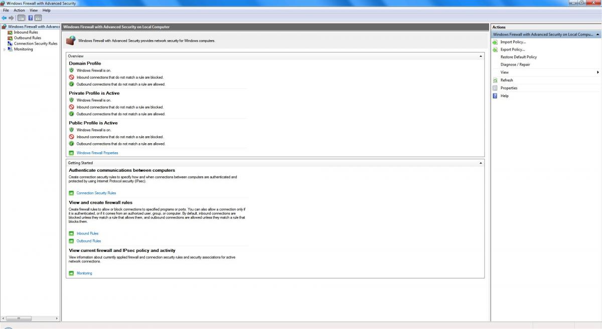Click 'Authenticate communications between computers' heading
This screenshot has height=329, width=602.
coord(122,170)
